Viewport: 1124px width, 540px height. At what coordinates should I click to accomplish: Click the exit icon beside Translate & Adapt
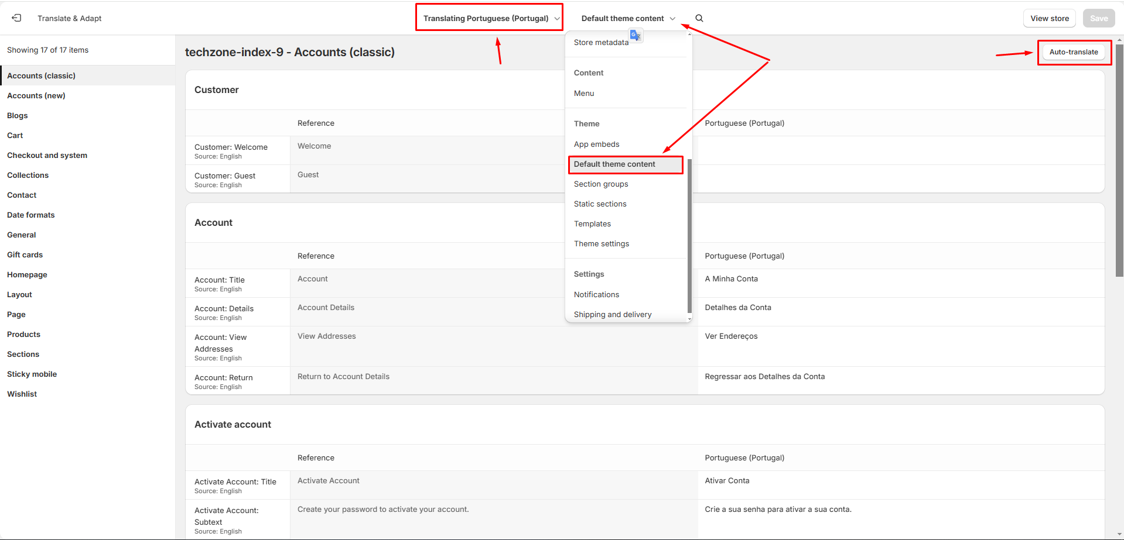pyautogui.click(x=16, y=18)
